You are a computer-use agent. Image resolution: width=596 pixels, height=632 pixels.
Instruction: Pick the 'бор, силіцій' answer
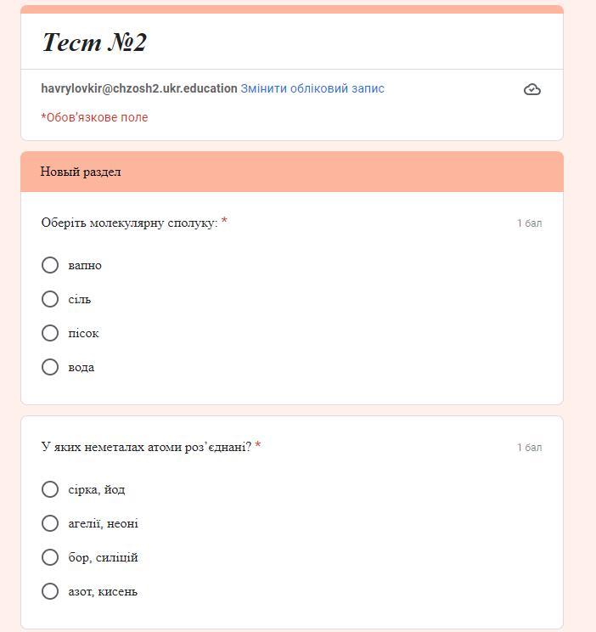click(x=50, y=557)
